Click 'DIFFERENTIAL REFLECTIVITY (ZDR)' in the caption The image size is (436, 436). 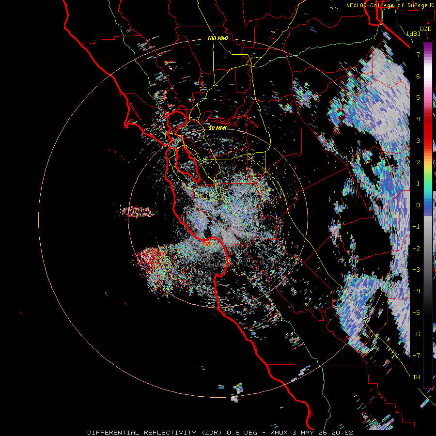coord(155,433)
